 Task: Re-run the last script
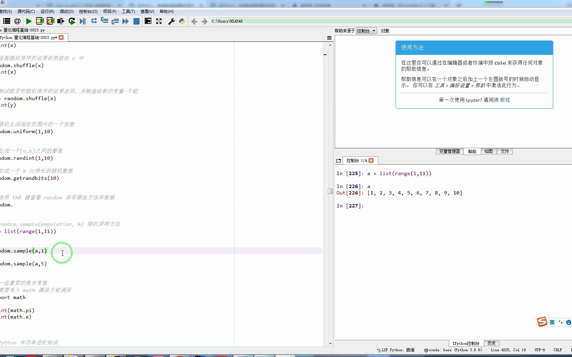pos(72,21)
